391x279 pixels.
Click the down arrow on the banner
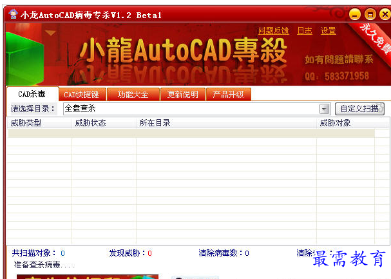click(x=51, y=33)
